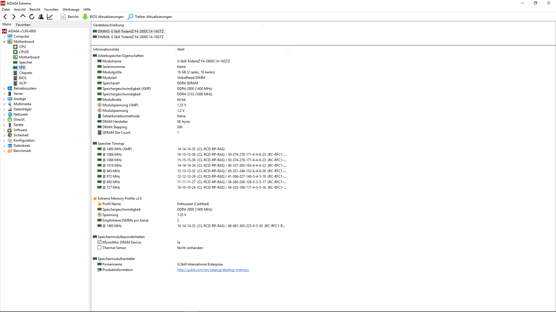Toggle the Monolithic DRAM Device checkbox

[99, 242]
